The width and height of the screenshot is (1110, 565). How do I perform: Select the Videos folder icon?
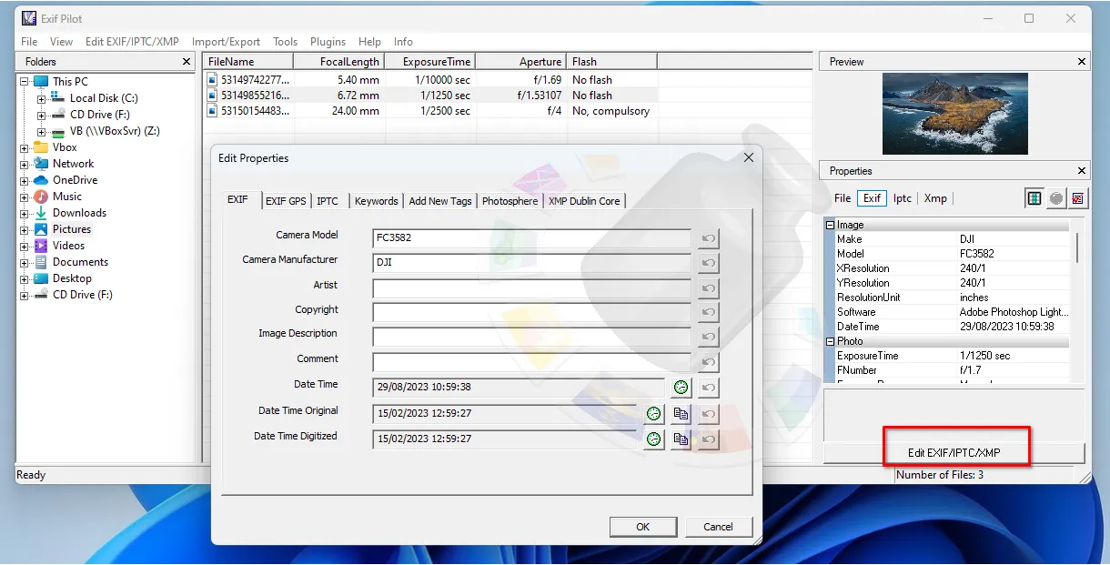(x=41, y=246)
